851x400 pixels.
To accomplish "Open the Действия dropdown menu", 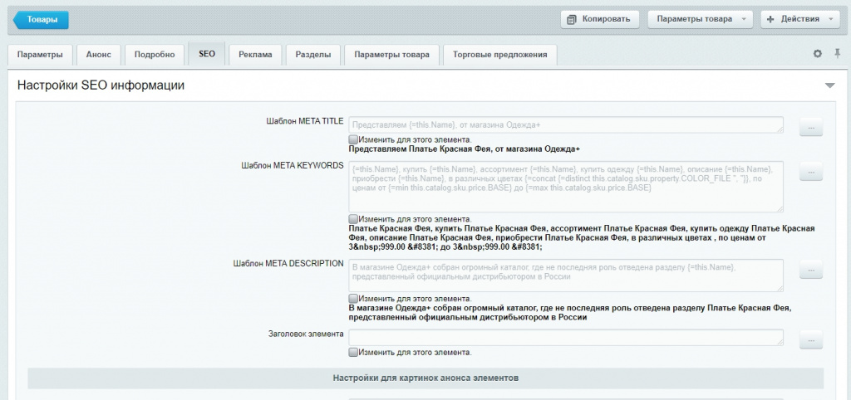I will [x=800, y=19].
